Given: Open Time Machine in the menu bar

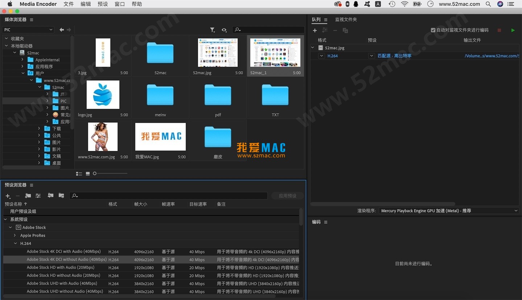Looking at the screenshot, I should [392, 4].
